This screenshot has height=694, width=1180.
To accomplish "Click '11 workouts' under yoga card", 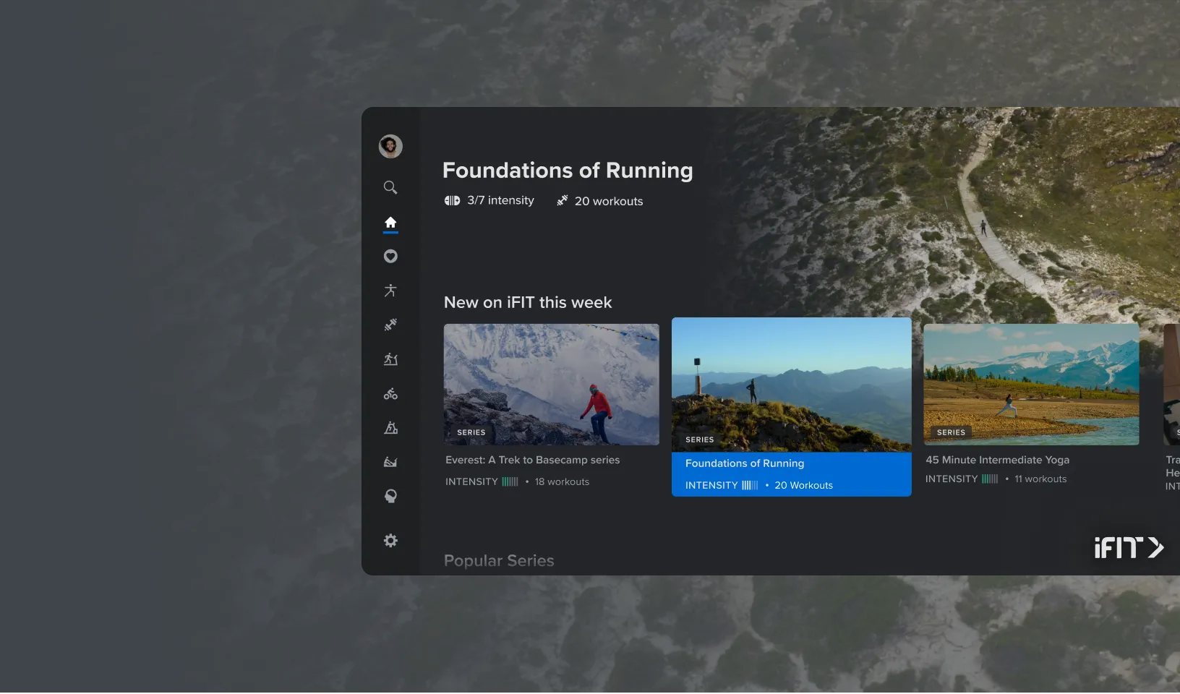I will [x=1040, y=479].
